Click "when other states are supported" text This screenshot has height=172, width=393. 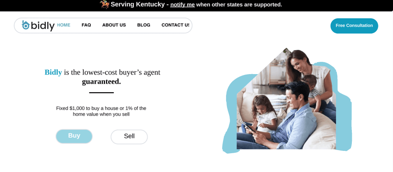pyautogui.click(x=239, y=5)
